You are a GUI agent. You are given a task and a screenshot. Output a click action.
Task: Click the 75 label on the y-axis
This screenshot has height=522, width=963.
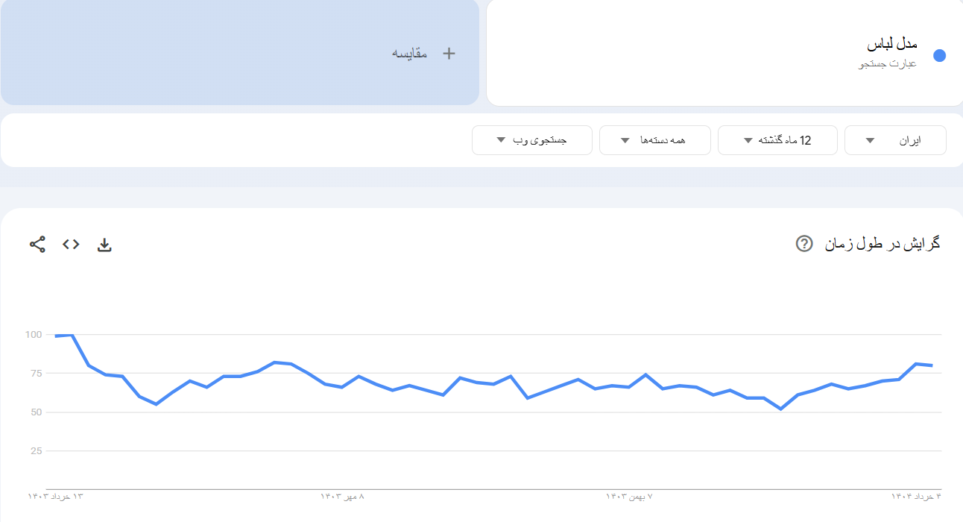click(x=34, y=373)
